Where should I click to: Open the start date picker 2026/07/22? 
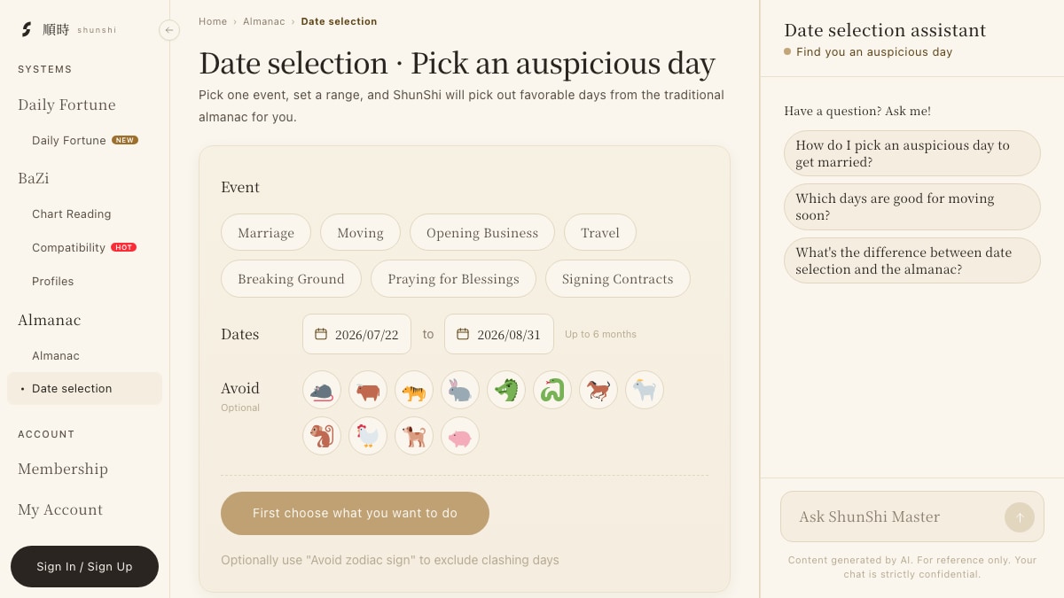coord(356,334)
